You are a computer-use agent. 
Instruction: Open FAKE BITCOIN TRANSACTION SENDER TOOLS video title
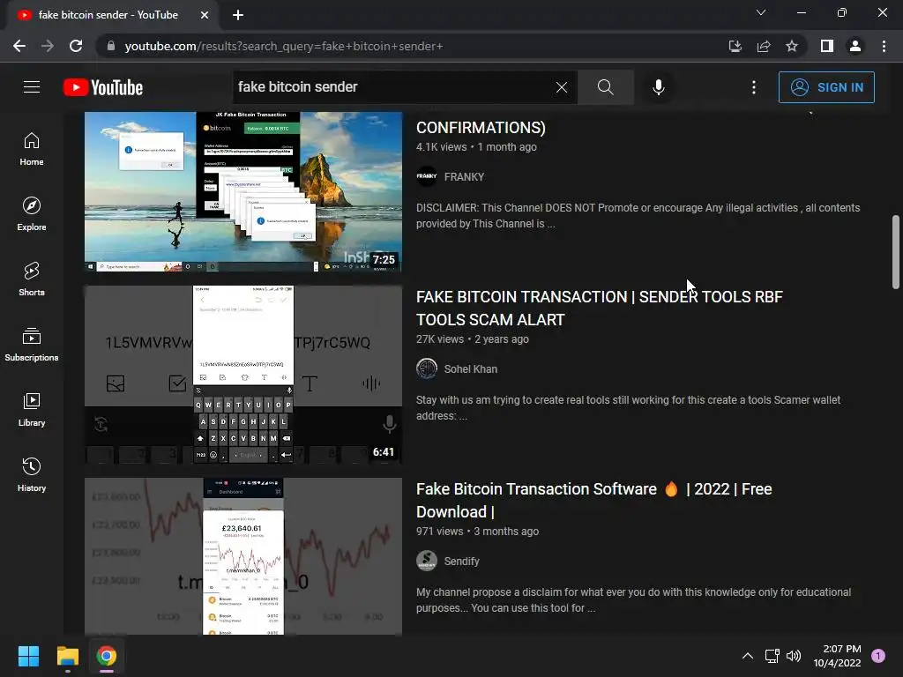[600, 308]
